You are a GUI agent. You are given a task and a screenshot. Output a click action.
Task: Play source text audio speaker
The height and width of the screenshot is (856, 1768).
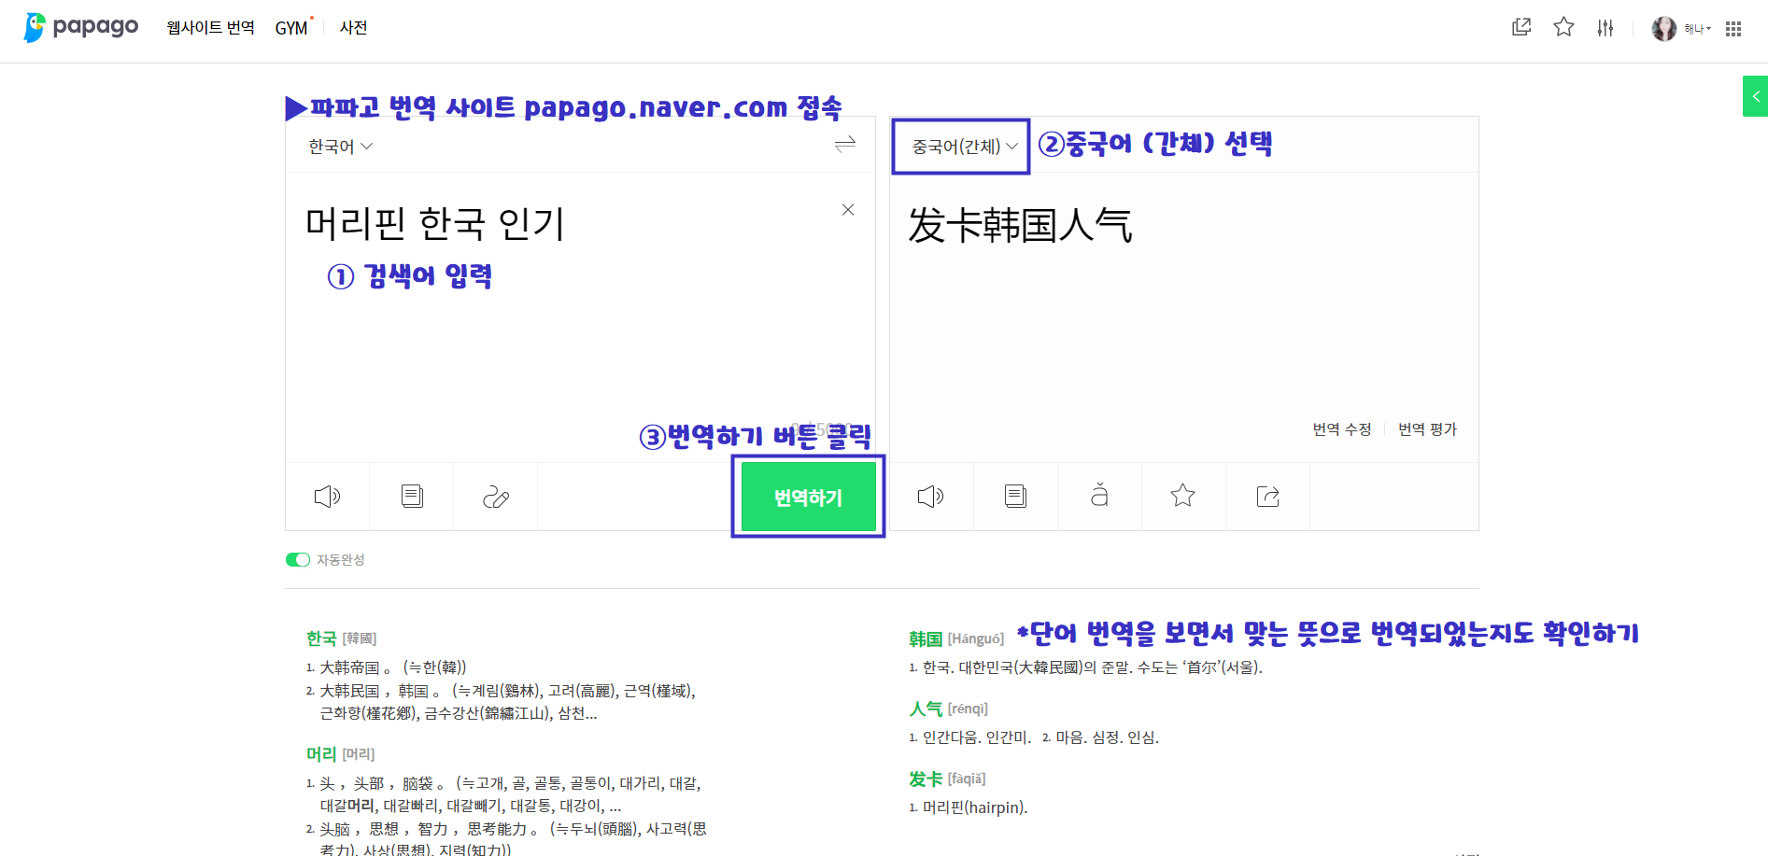[x=327, y=497]
